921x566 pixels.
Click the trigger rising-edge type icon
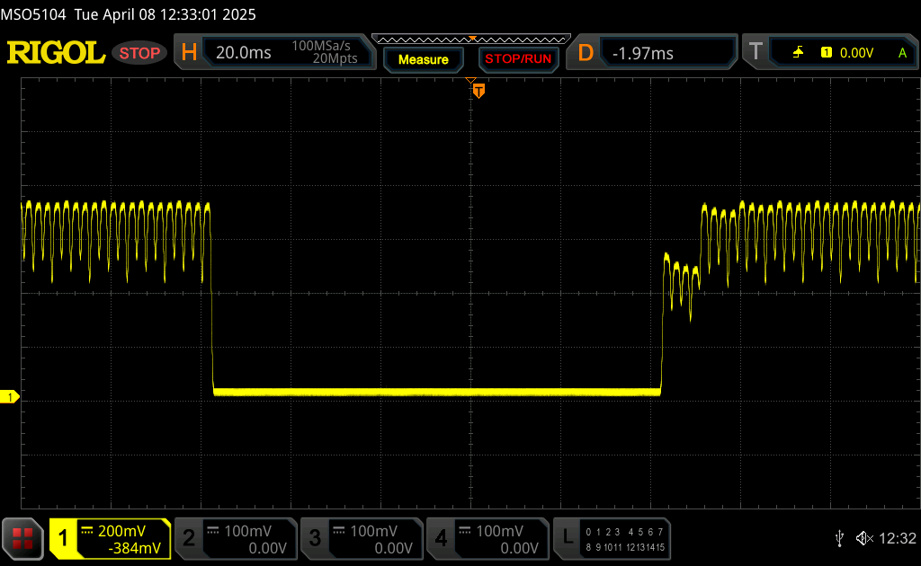click(x=798, y=53)
